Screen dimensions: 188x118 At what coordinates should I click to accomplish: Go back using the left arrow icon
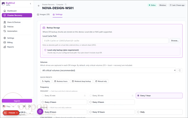(x=39, y=6)
